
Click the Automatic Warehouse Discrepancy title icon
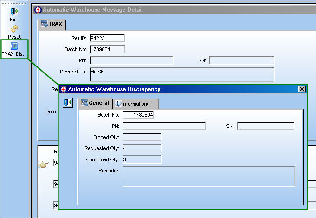[64, 89]
